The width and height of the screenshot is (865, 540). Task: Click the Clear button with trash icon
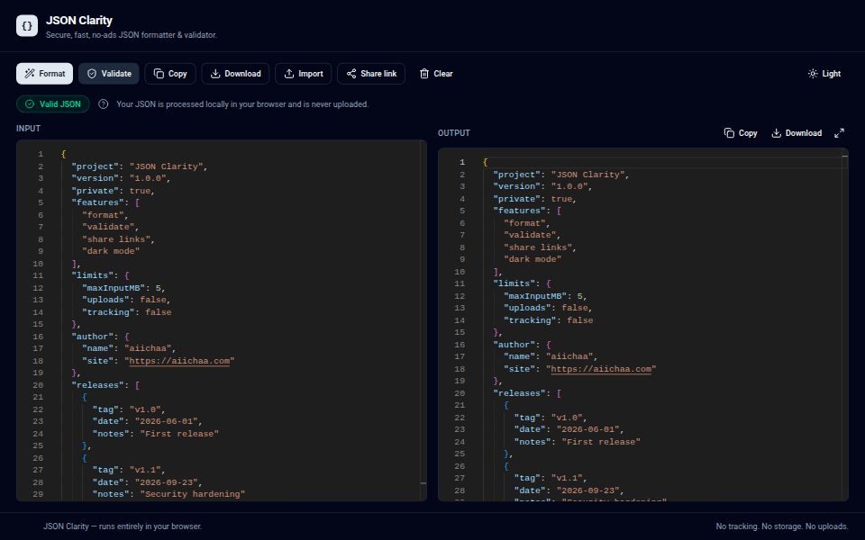(x=436, y=74)
